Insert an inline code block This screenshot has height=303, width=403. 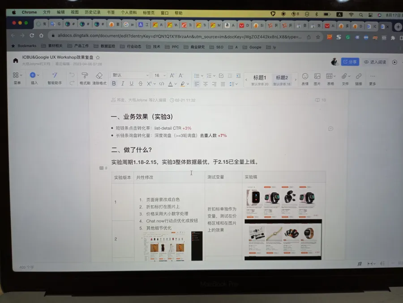161,84
